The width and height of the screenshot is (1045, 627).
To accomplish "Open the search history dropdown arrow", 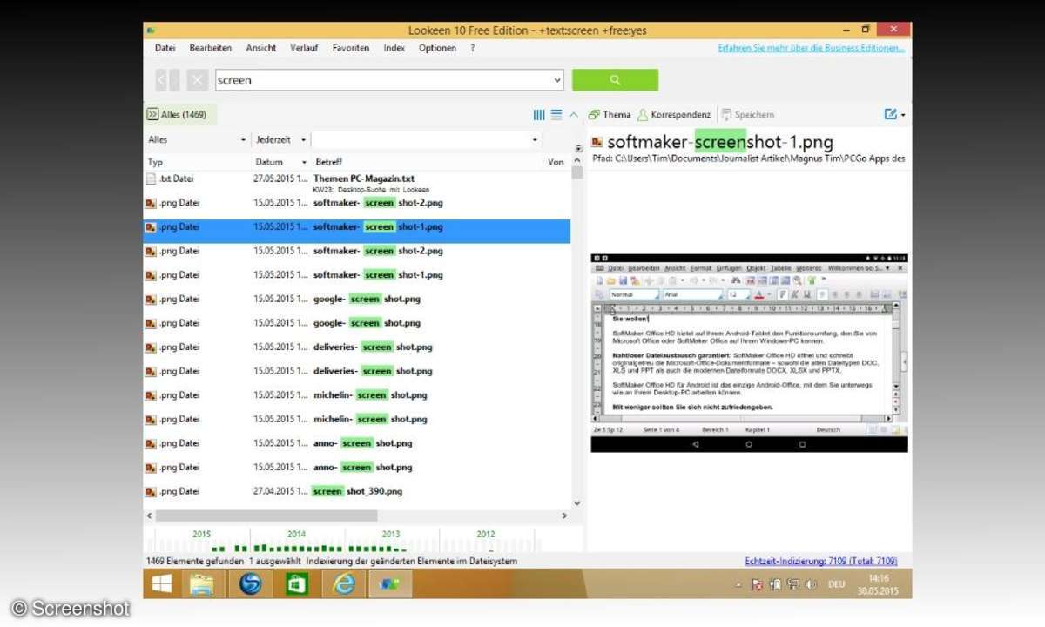I will pos(557,80).
